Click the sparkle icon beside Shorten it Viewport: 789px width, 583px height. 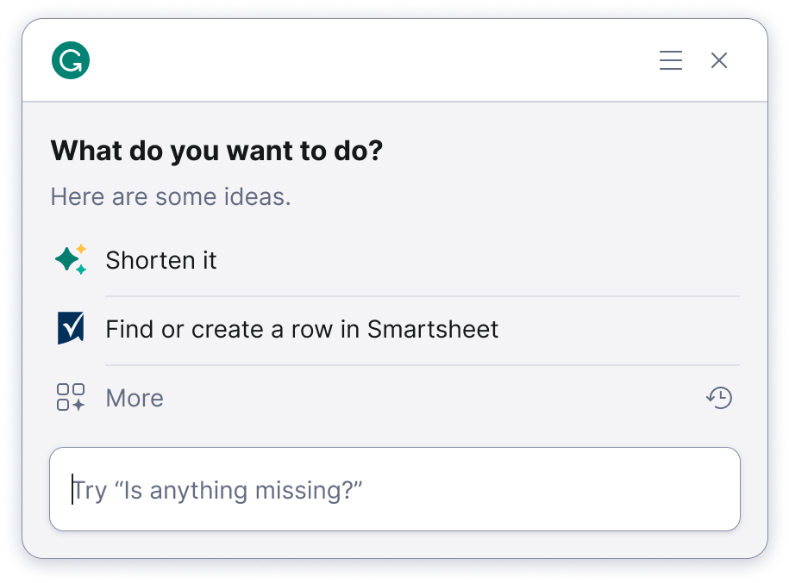pos(71,260)
